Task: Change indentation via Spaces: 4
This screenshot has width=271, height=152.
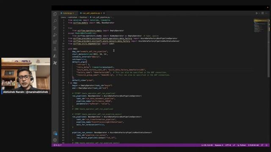Action: pyautogui.click(x=219, y=145)
